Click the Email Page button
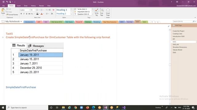This screenshot has width=197, height=110. pyautogui.click(x=108, y=12)
